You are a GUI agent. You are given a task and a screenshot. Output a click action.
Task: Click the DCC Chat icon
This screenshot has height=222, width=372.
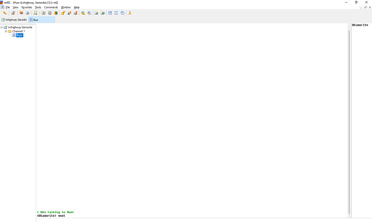pos(69,13)
